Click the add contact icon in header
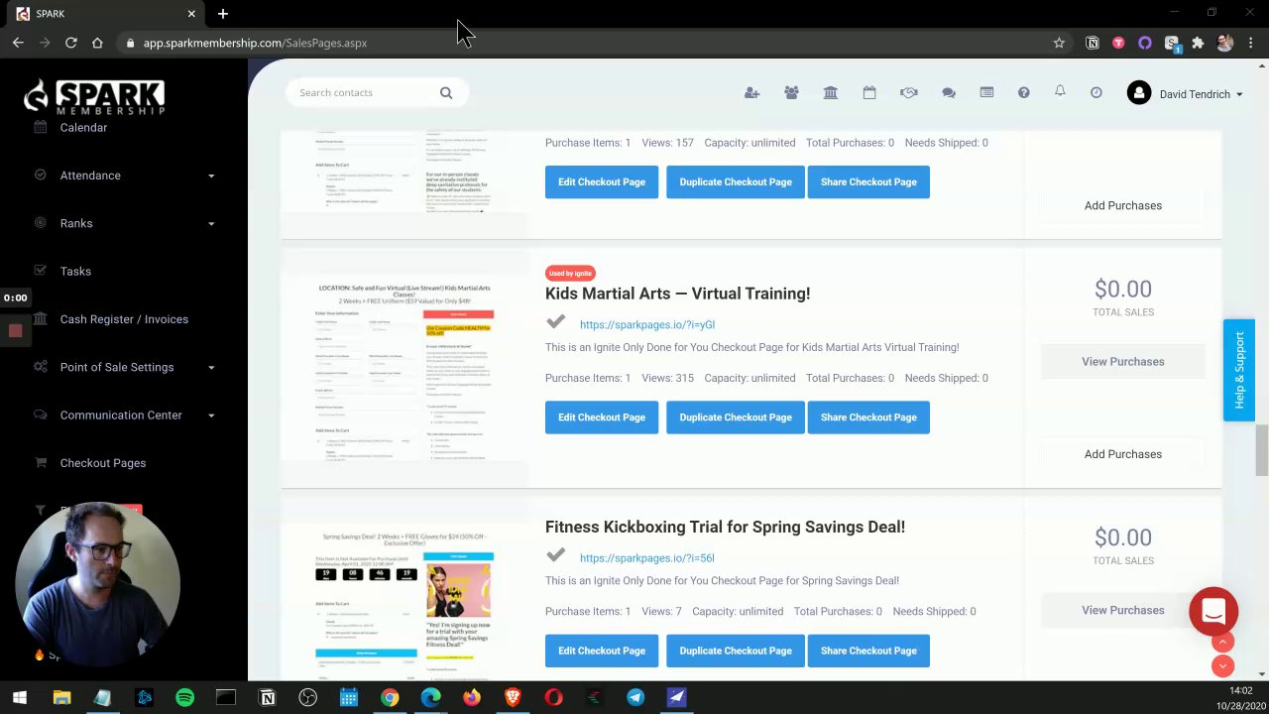Image resolution: width=1269 pixels, height=714 pixels. point(751,93)
